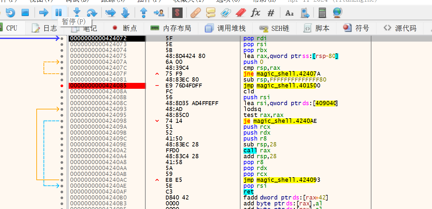Click the Step Over icon
Screen dimensions: 432x209
tap(92, 13)
